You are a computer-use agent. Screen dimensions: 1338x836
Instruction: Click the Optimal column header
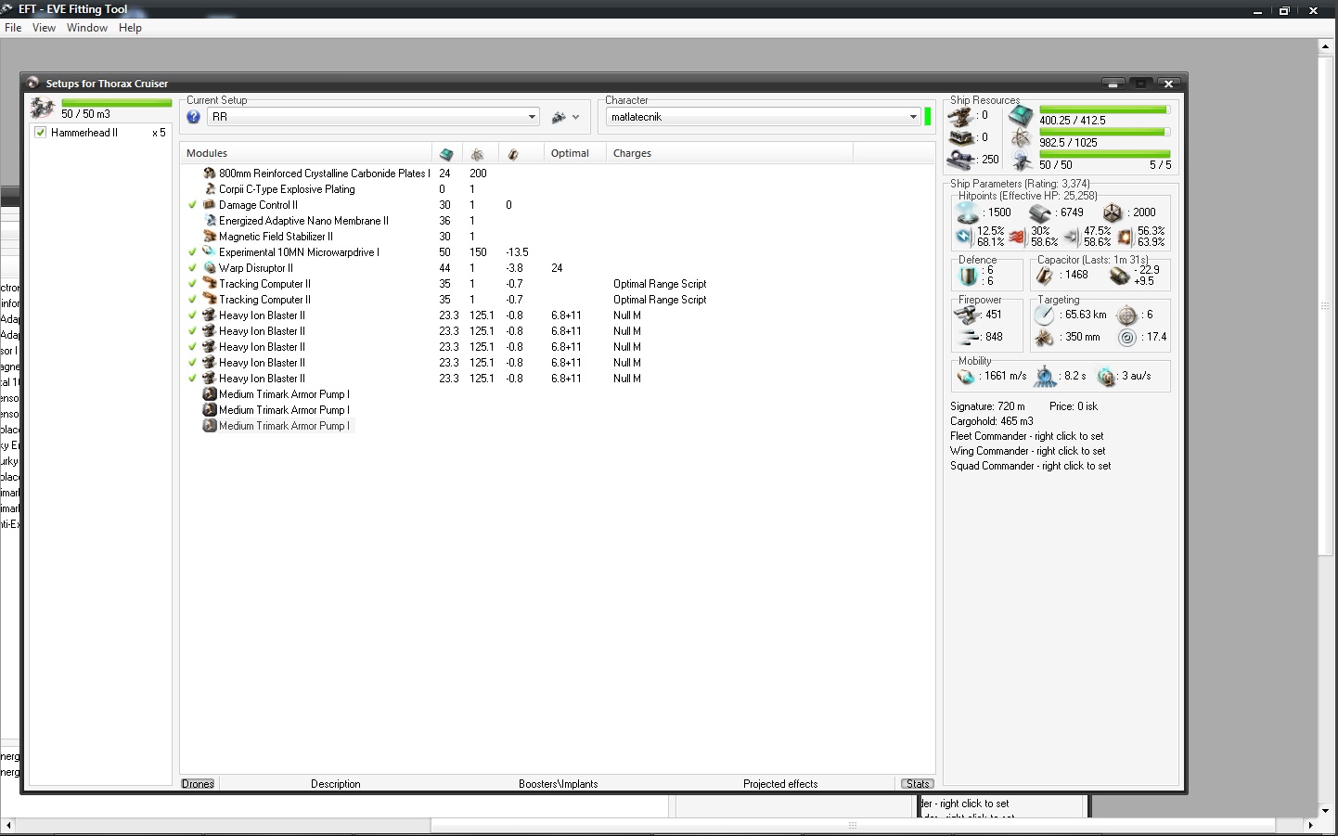coord(575,153)
